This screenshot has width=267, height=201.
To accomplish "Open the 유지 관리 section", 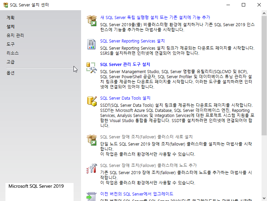I will (x=15, y=35).
